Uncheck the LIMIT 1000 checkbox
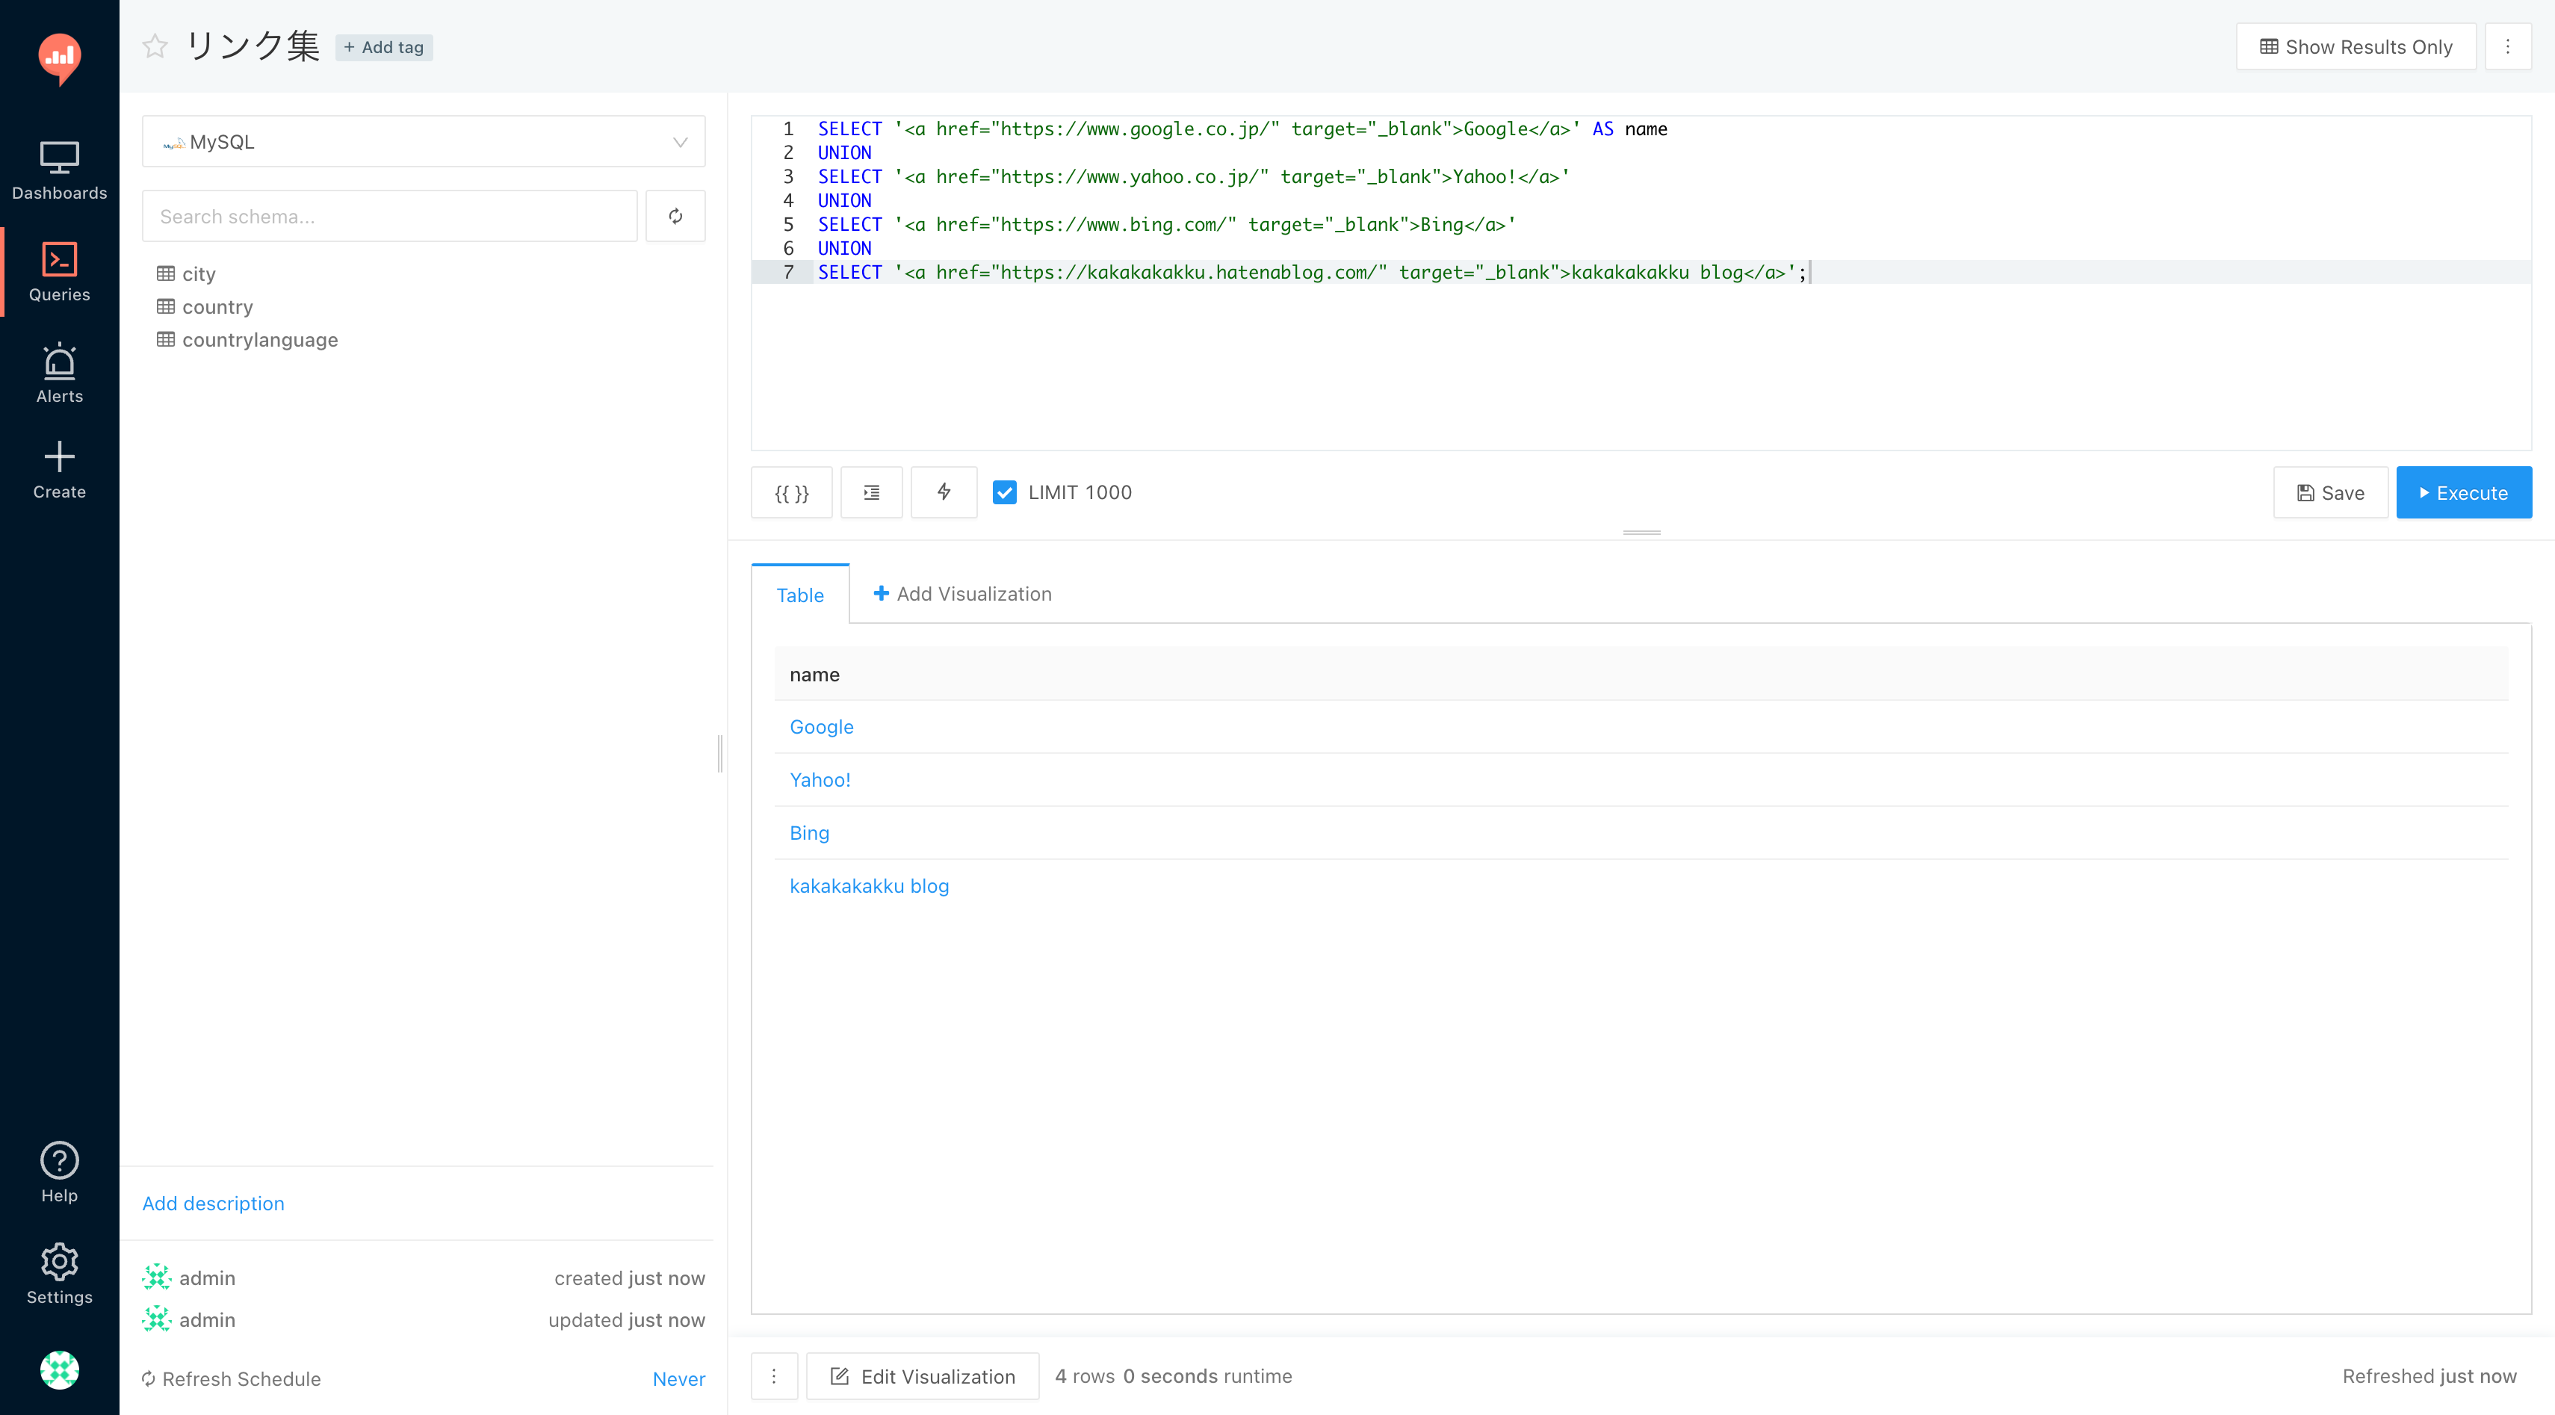This screenshot has width=2555, height=1415. tap(1005, 493)
